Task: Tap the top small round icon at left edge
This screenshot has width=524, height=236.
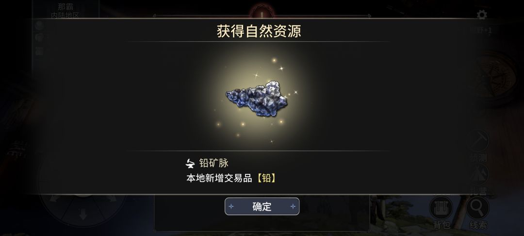Action: coord(39,26)
